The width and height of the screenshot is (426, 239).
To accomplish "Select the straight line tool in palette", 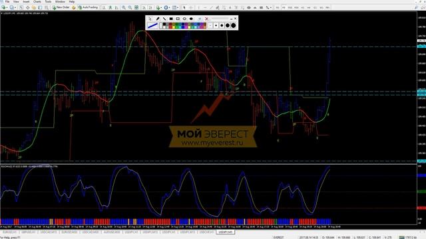I will point(164,19).
